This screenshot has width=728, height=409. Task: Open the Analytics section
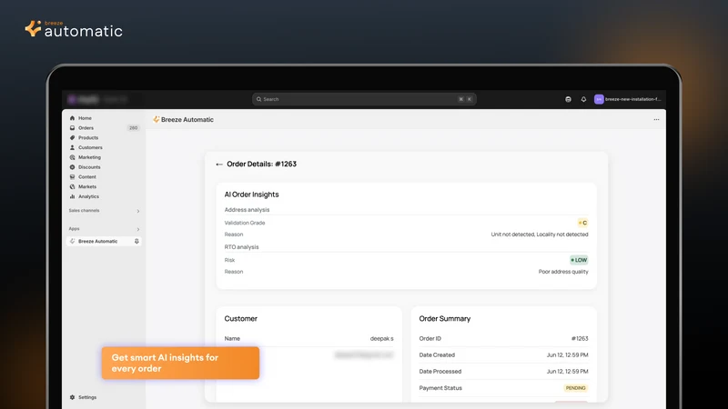(88, 196)
